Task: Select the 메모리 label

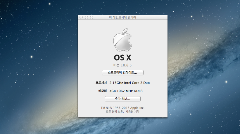Action: pyautogui.click(x=103, y=91)
